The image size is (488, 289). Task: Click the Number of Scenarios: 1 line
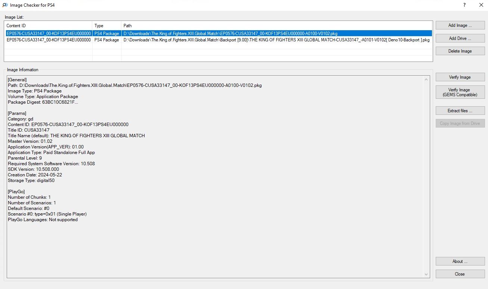pos(32,203)
